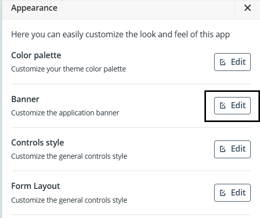Click the pencil icon in Banner's Edit button
This screenshot has width=260, height=218.
click(223, 106)
